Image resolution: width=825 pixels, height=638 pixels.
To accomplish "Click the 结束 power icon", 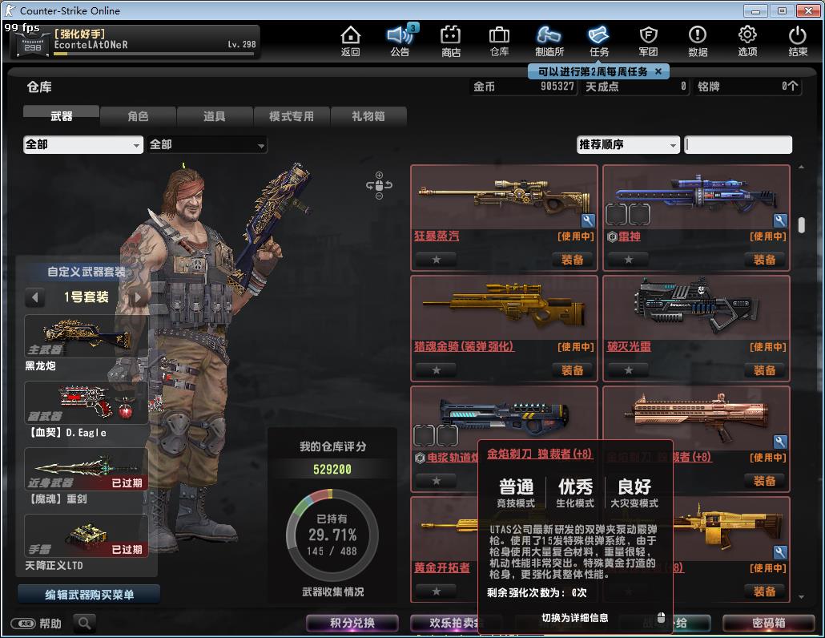I will (798, 41).
